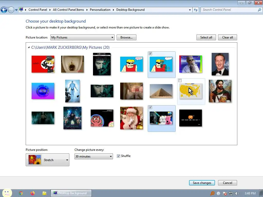Launch Chrome from the taskbar

[21, 193]
